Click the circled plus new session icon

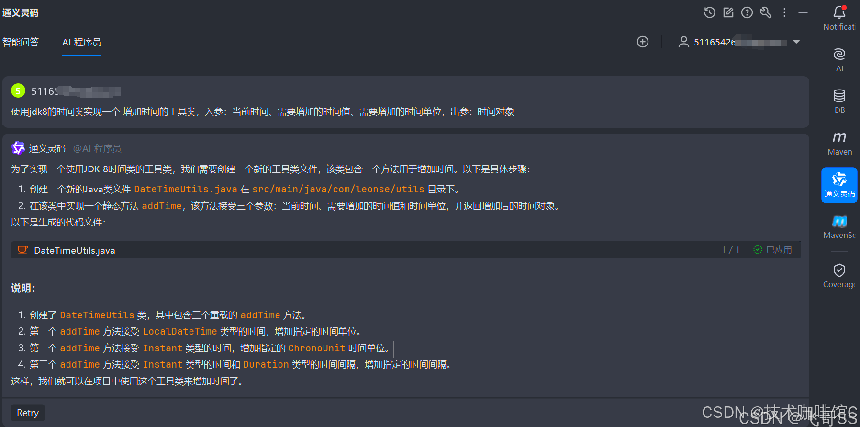(643, 42)
